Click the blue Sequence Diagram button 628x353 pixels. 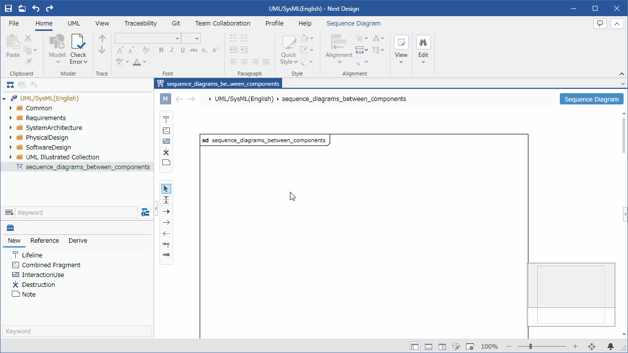pyautogui.click(x=592, y=99)
